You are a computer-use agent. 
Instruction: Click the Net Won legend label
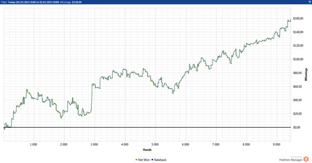[x=144, y=160]
